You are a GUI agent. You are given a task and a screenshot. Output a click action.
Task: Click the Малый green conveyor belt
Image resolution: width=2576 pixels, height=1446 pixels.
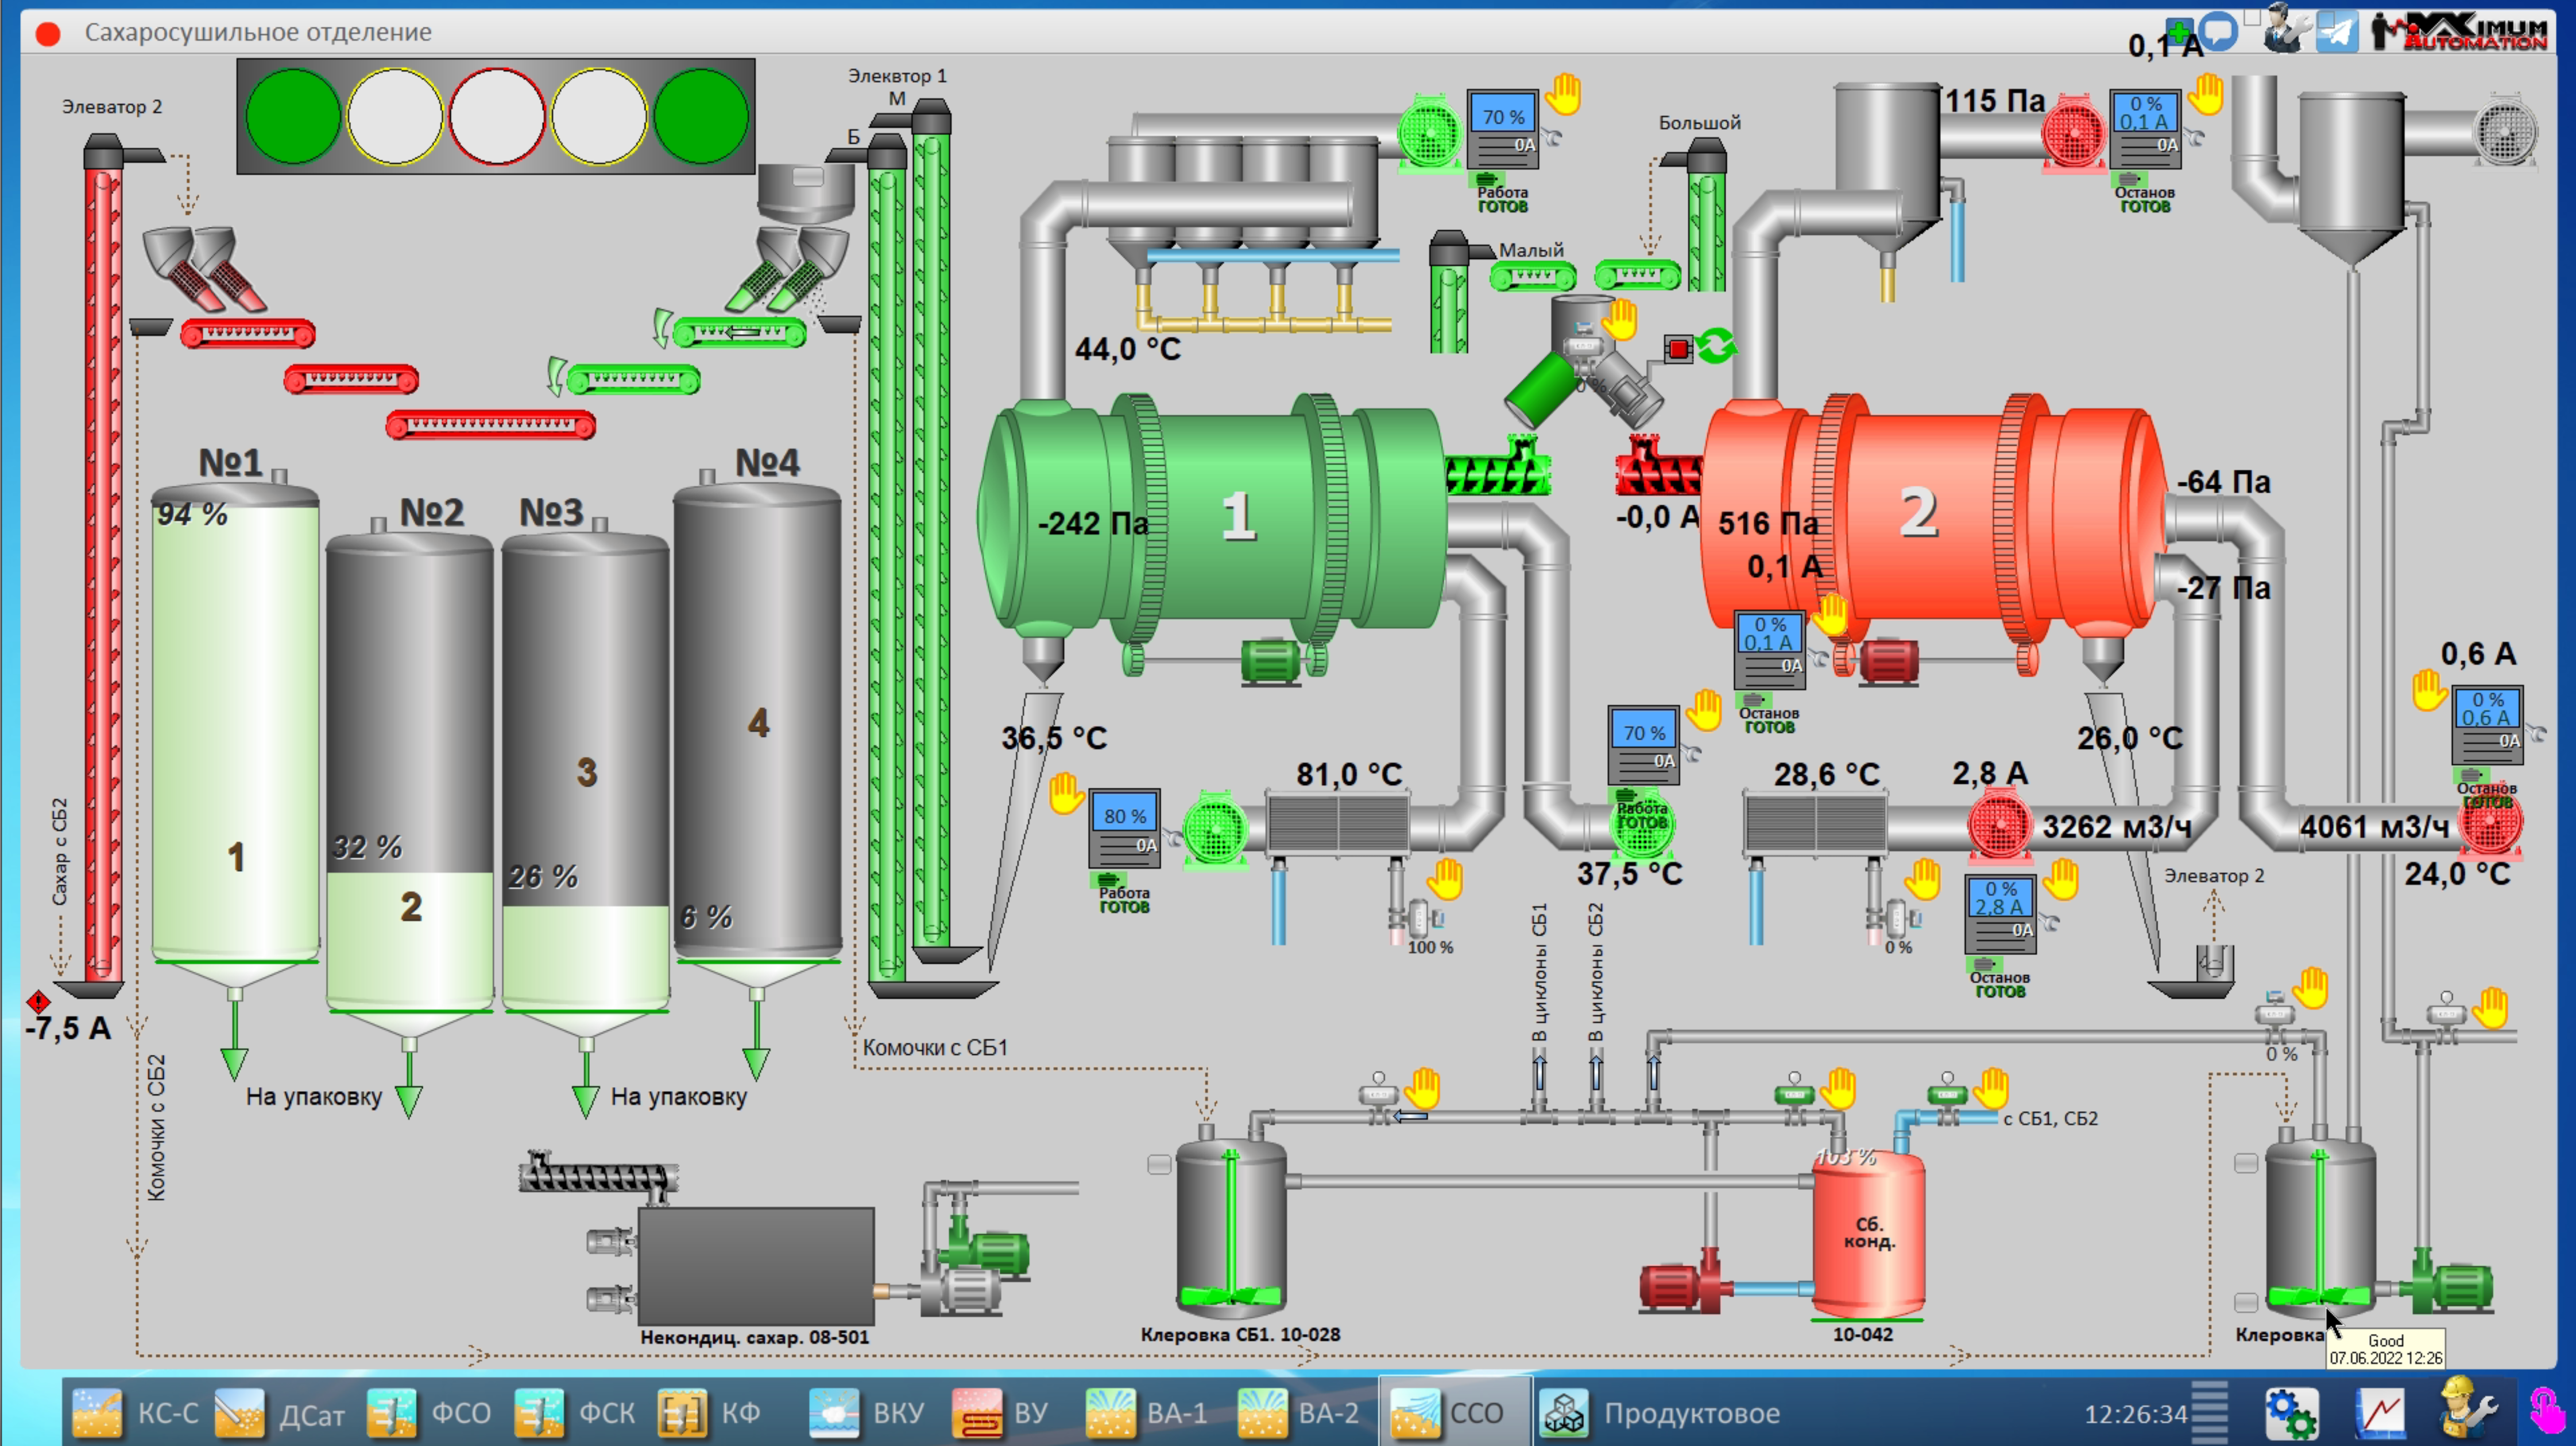click(x=1532, y=276)
